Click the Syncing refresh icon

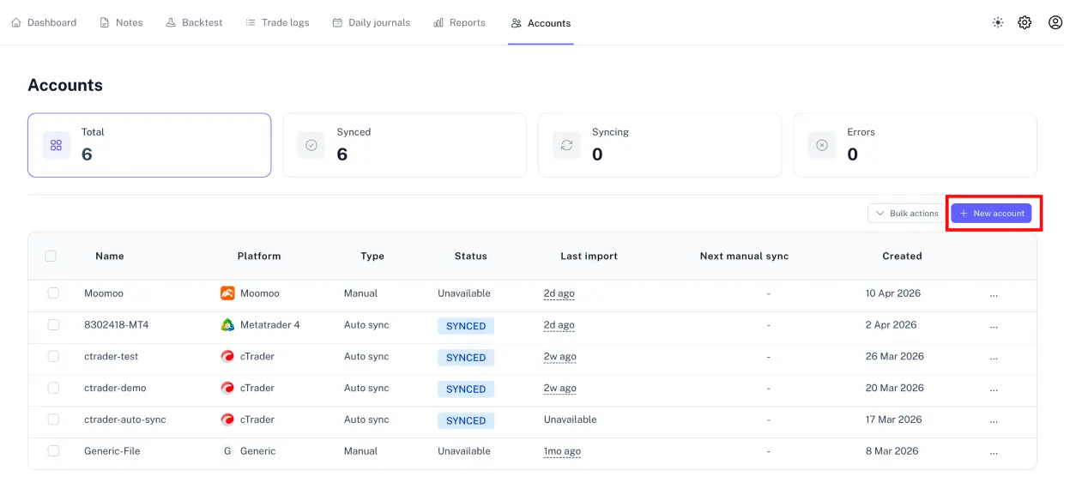[566, 144]
